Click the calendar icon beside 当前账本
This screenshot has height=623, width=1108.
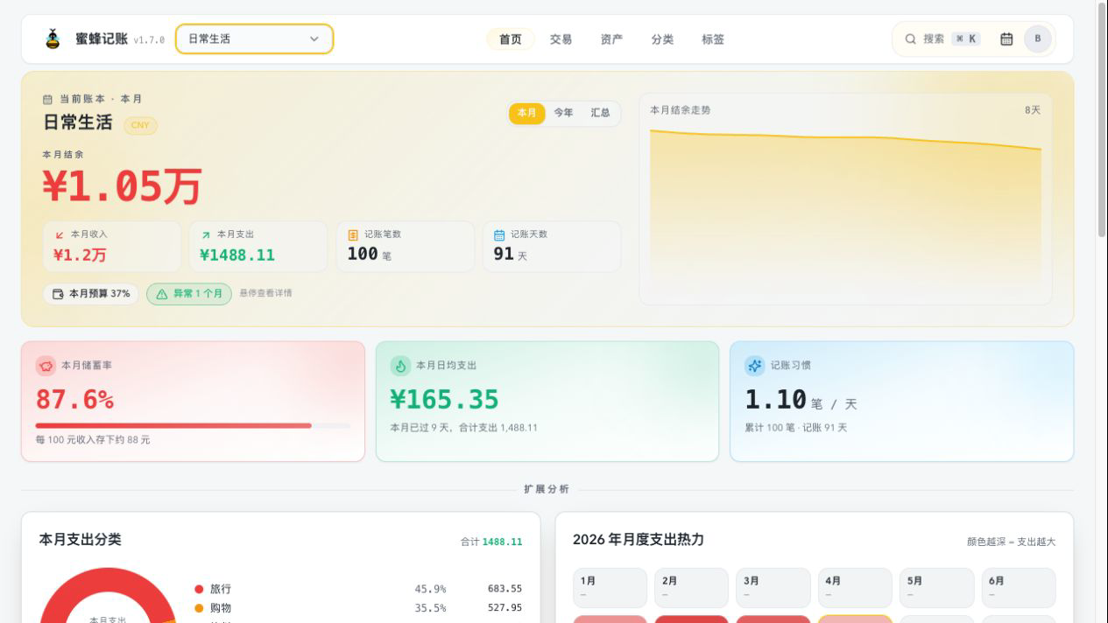(48, 100)
